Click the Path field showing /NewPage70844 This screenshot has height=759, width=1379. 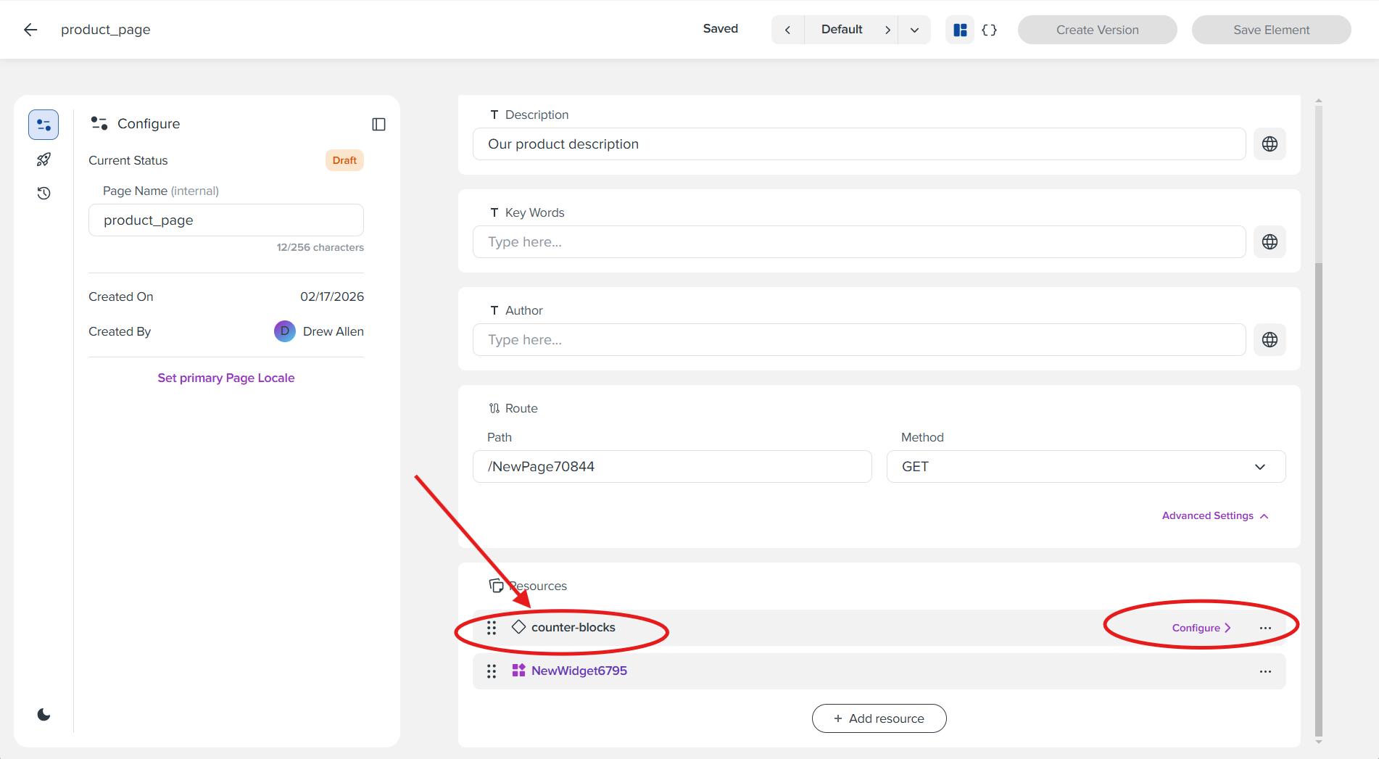click(x=672, y=466)
